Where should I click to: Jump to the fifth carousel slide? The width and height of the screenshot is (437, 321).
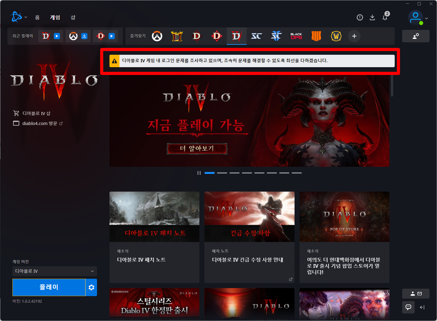259,173
